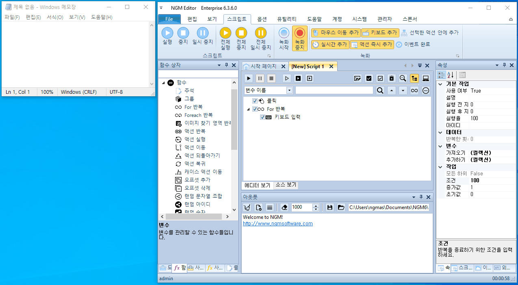Toggle 마우스 이동 추가 recording option
Screen dimensions: 518x285
pos(336,33)
